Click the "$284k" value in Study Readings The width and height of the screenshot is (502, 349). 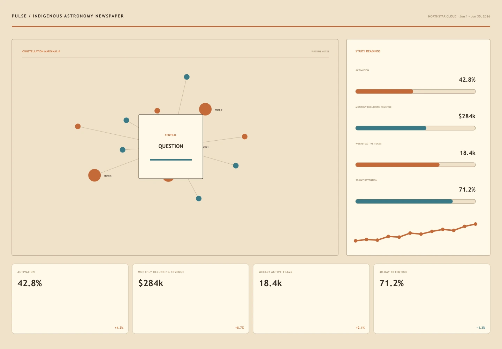tap(467, 116)
